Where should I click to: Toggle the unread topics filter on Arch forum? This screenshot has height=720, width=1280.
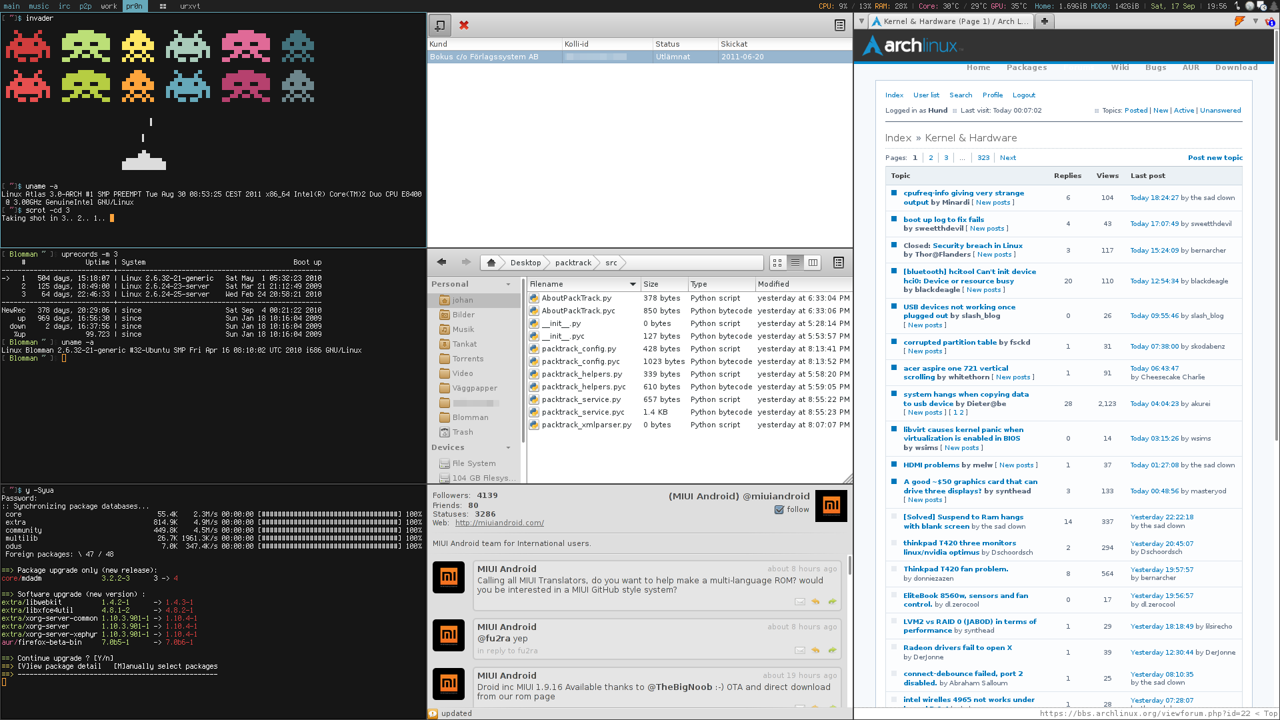[1161, 110]
